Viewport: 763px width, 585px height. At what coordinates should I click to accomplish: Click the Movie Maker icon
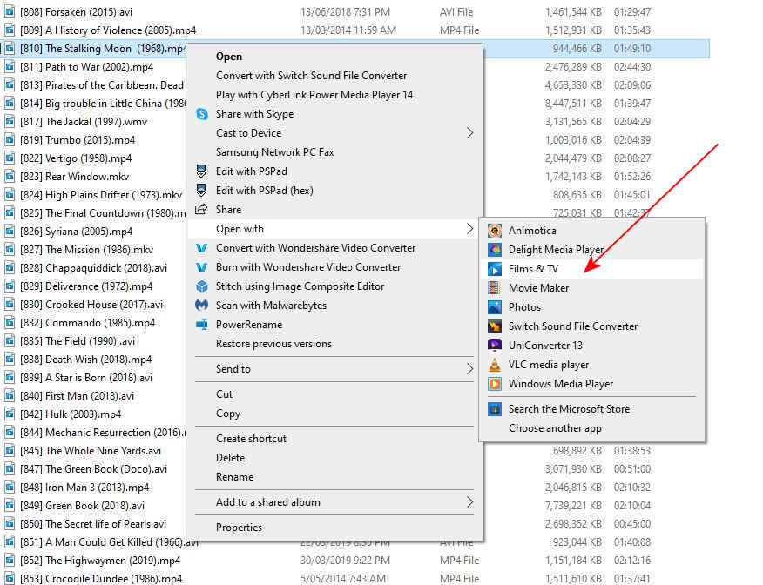[495, 288]
